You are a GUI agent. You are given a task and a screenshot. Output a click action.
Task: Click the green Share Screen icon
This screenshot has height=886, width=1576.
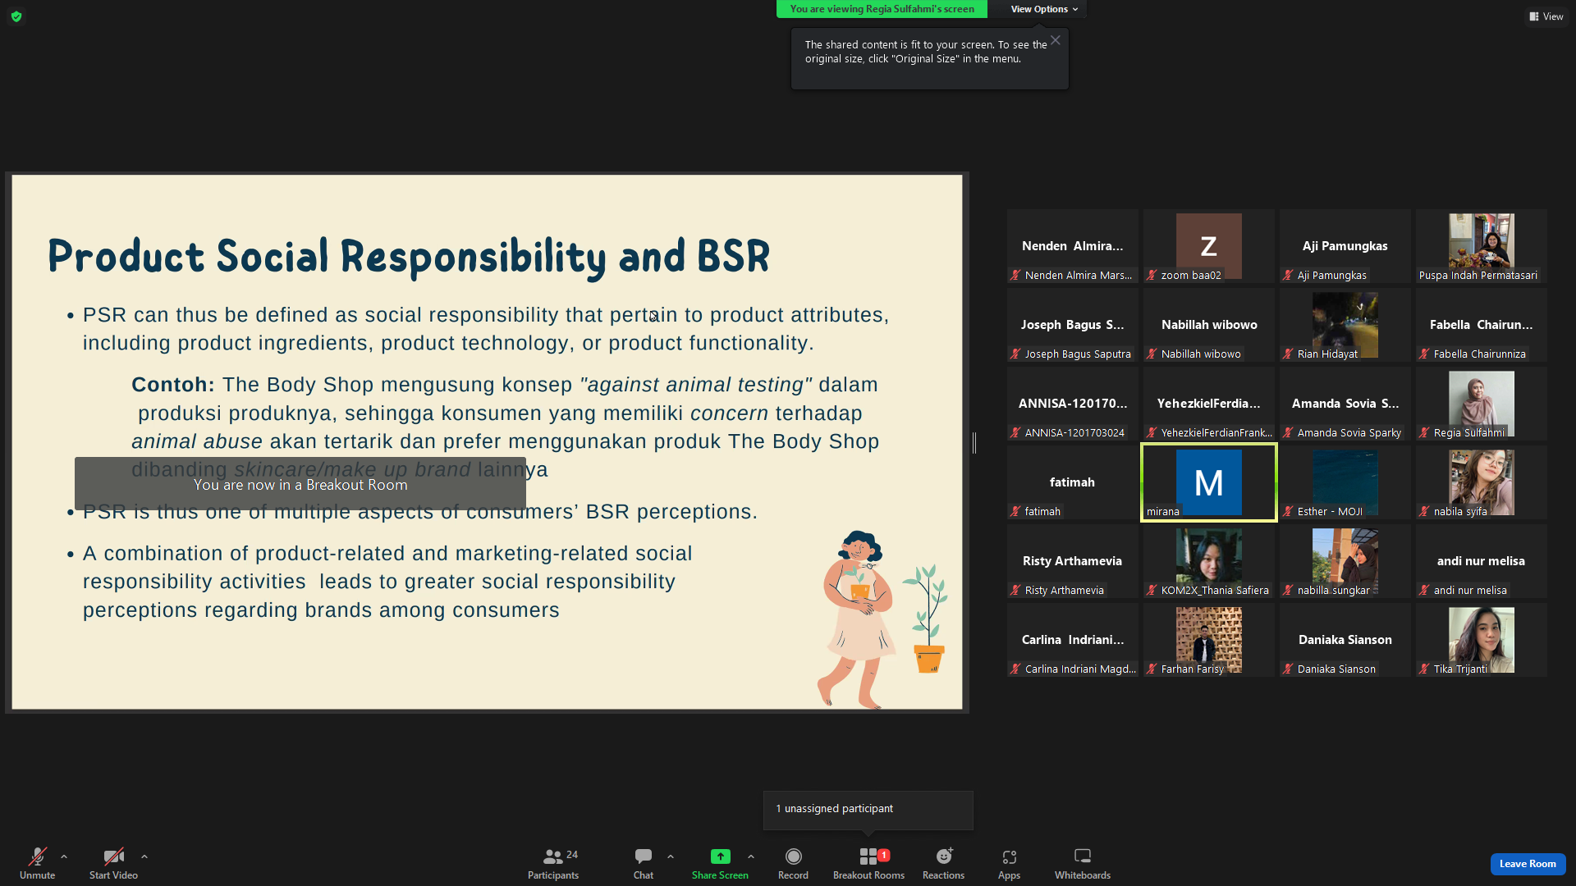720,856
